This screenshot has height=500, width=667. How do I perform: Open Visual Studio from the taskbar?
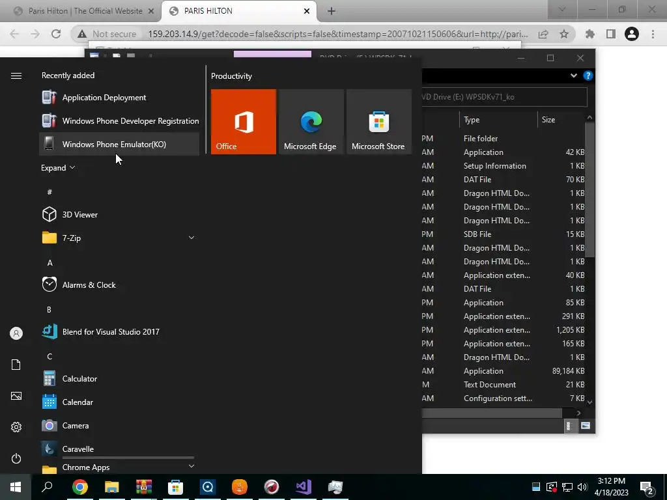click(x=304, y=487)
